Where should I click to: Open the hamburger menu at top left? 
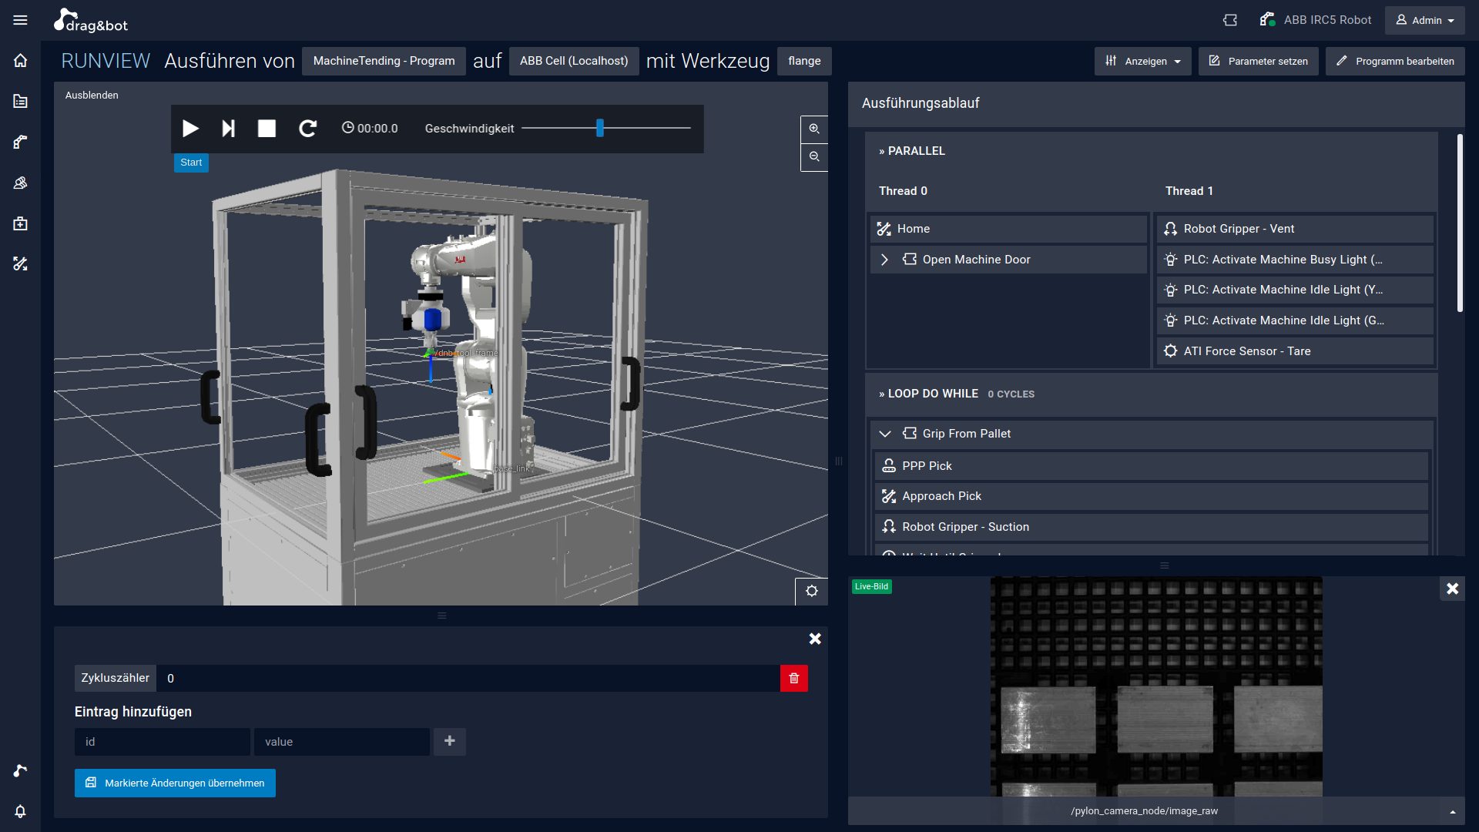(21, 20)
